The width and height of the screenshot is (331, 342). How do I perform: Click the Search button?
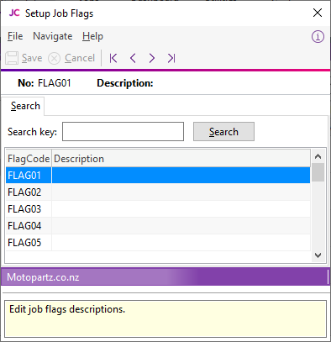223,131
